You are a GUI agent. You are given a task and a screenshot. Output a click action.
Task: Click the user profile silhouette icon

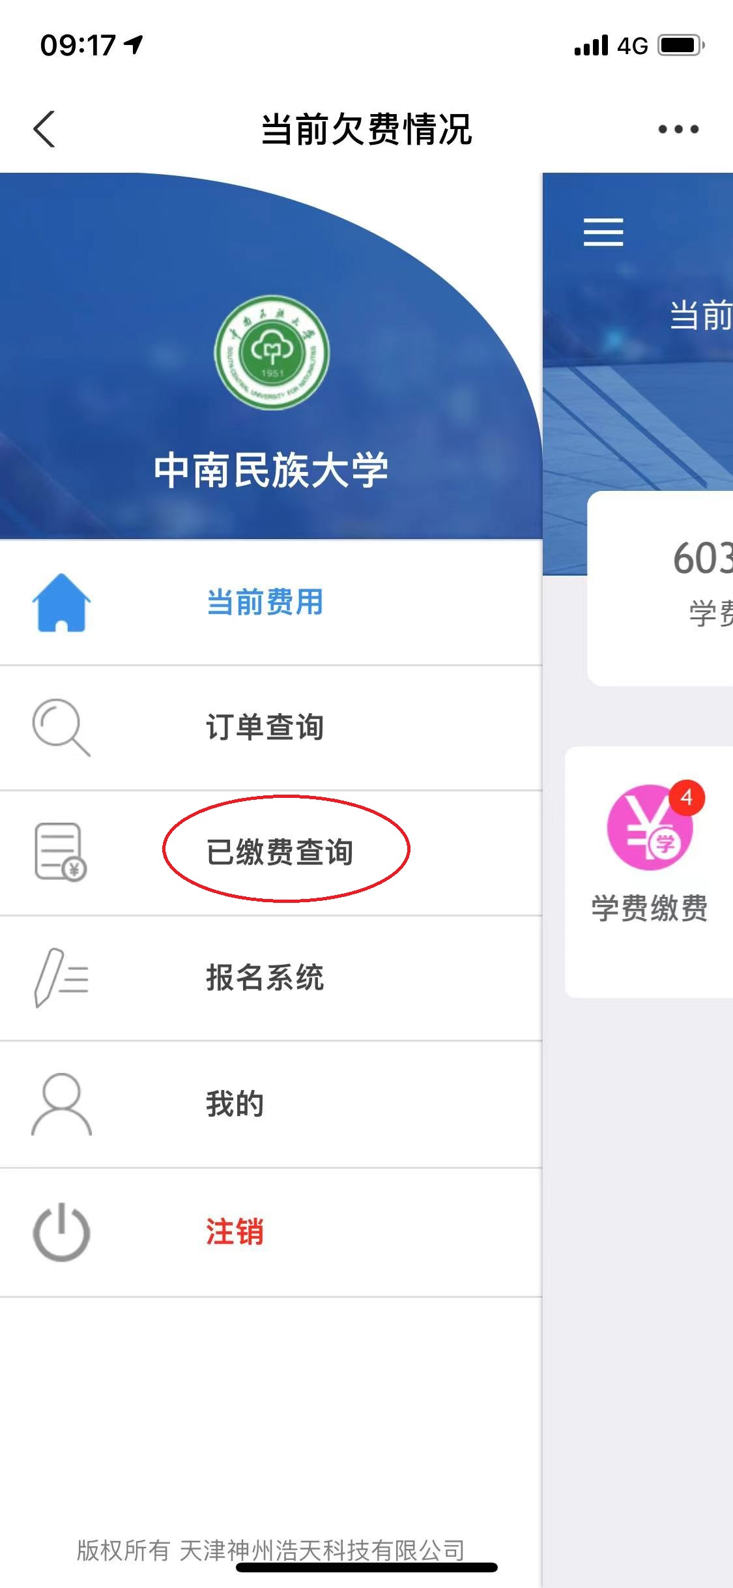pyautogui.click(x=61, y=1104)
